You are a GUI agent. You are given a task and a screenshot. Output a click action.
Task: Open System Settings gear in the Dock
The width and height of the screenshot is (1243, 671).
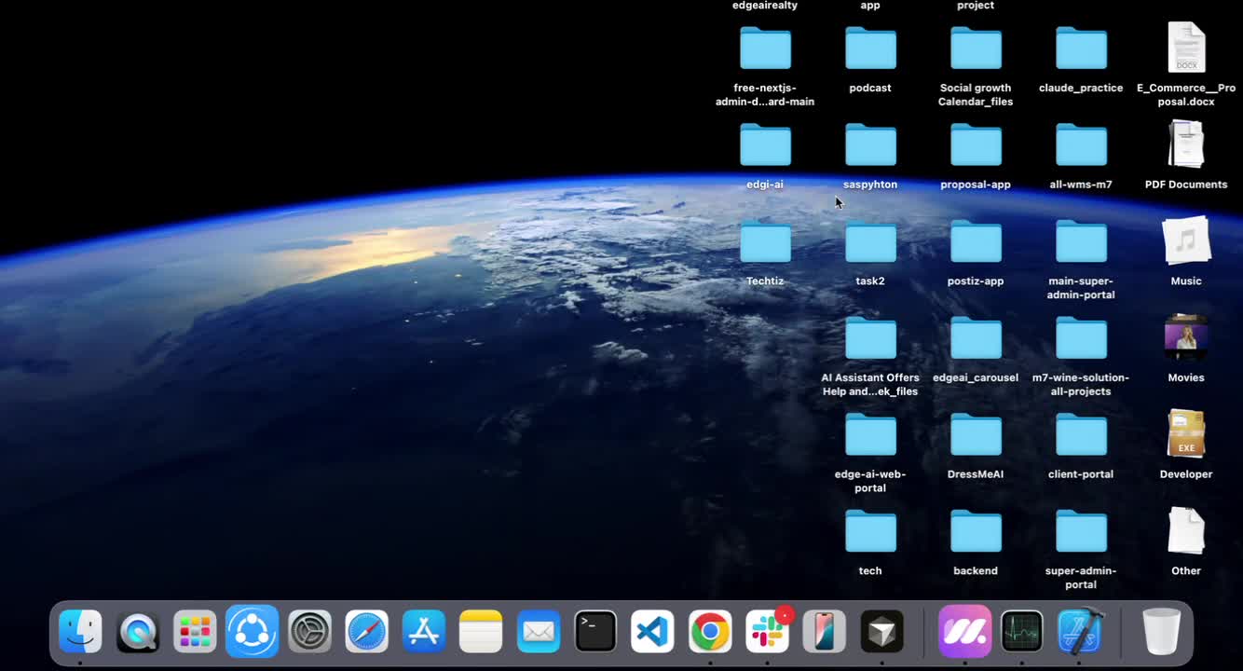tap(309, 632)
